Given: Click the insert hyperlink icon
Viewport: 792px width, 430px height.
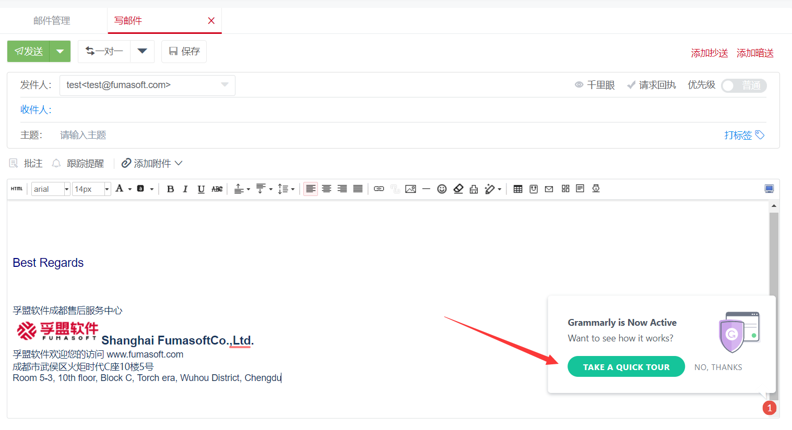Looking at the screenshot, I should [x=379, y=189].
